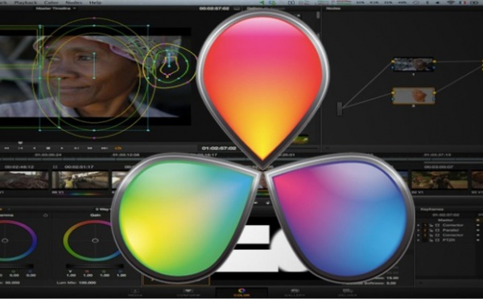Select the second clip thumbnail in timeline

pyautogui.click(x=80, y=180)
